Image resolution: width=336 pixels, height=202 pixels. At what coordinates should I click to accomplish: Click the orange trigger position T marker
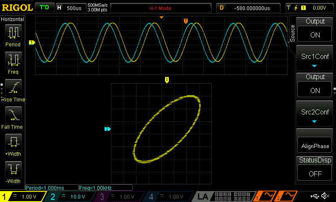[x=186, y=21]
